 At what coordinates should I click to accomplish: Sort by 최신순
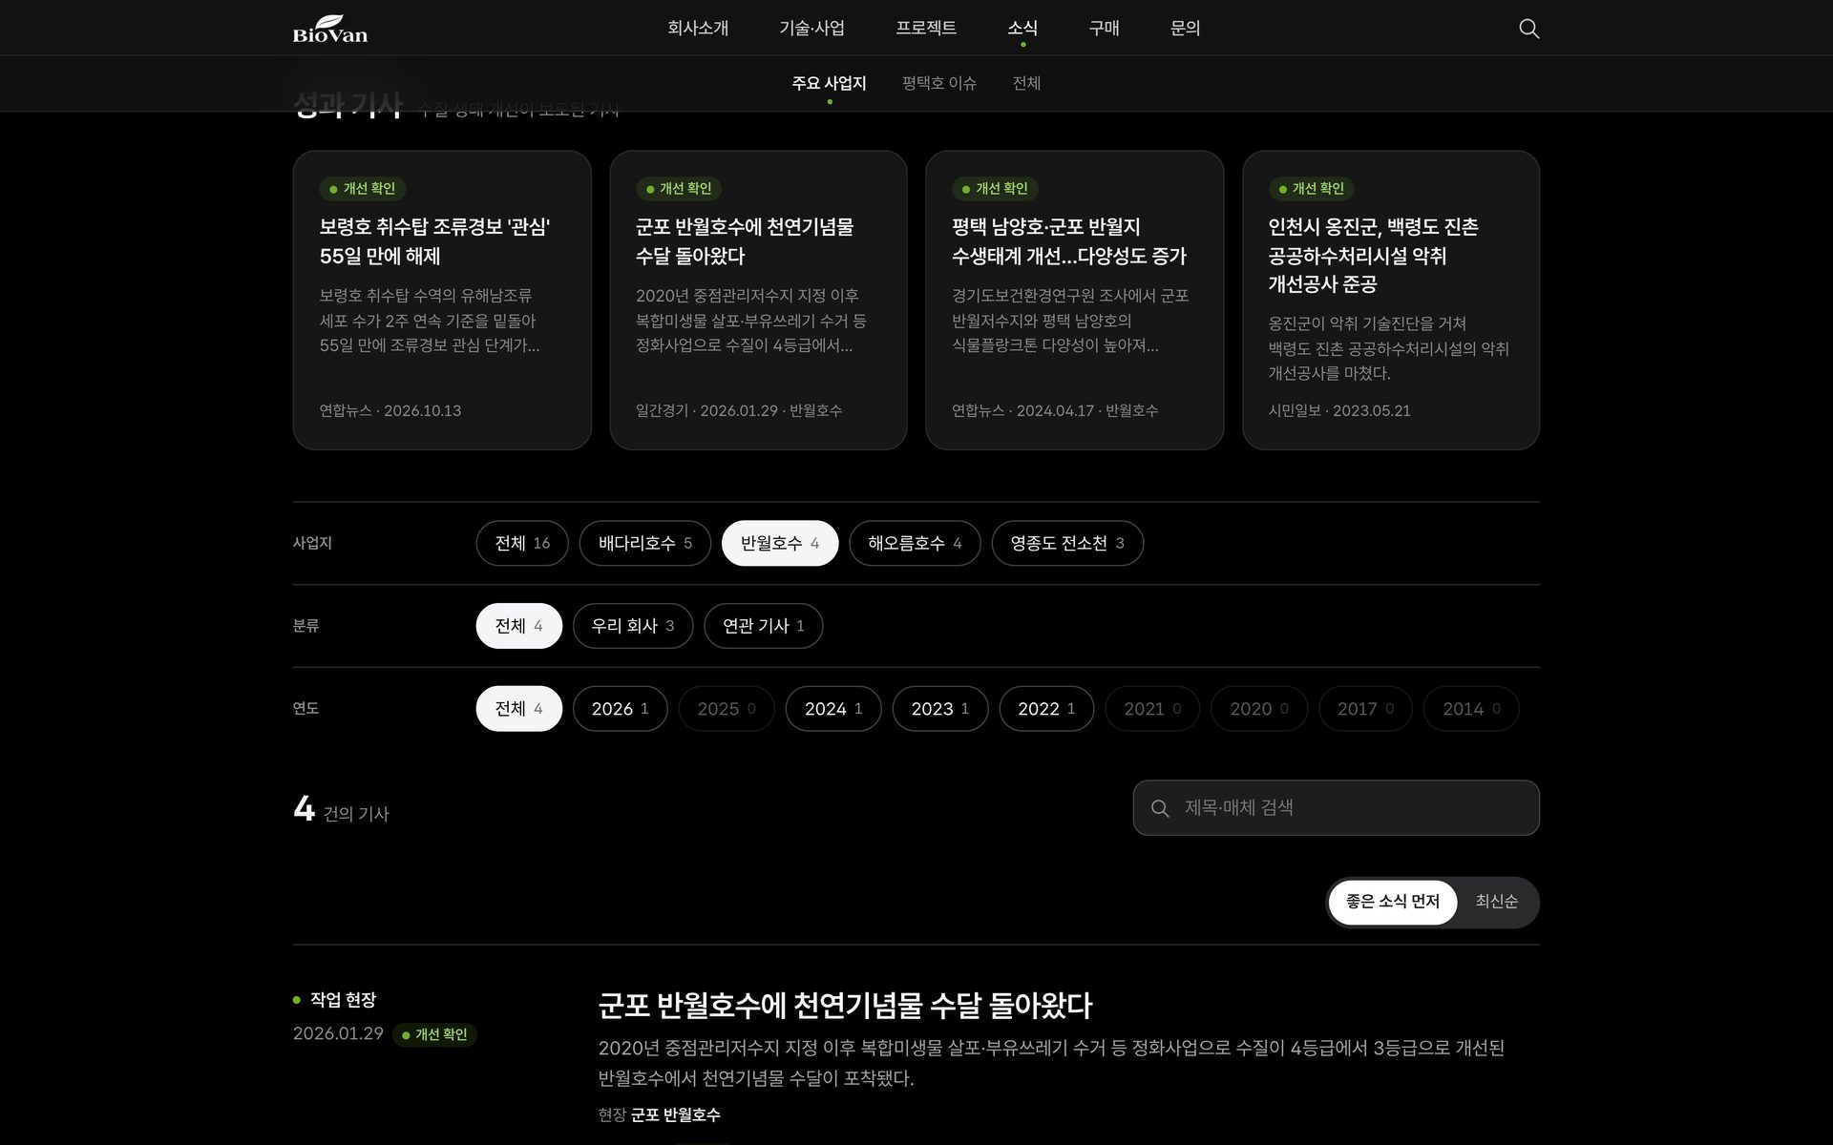[1496, 902]
